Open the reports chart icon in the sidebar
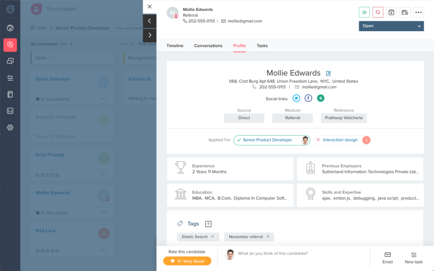 pos(10,111)
